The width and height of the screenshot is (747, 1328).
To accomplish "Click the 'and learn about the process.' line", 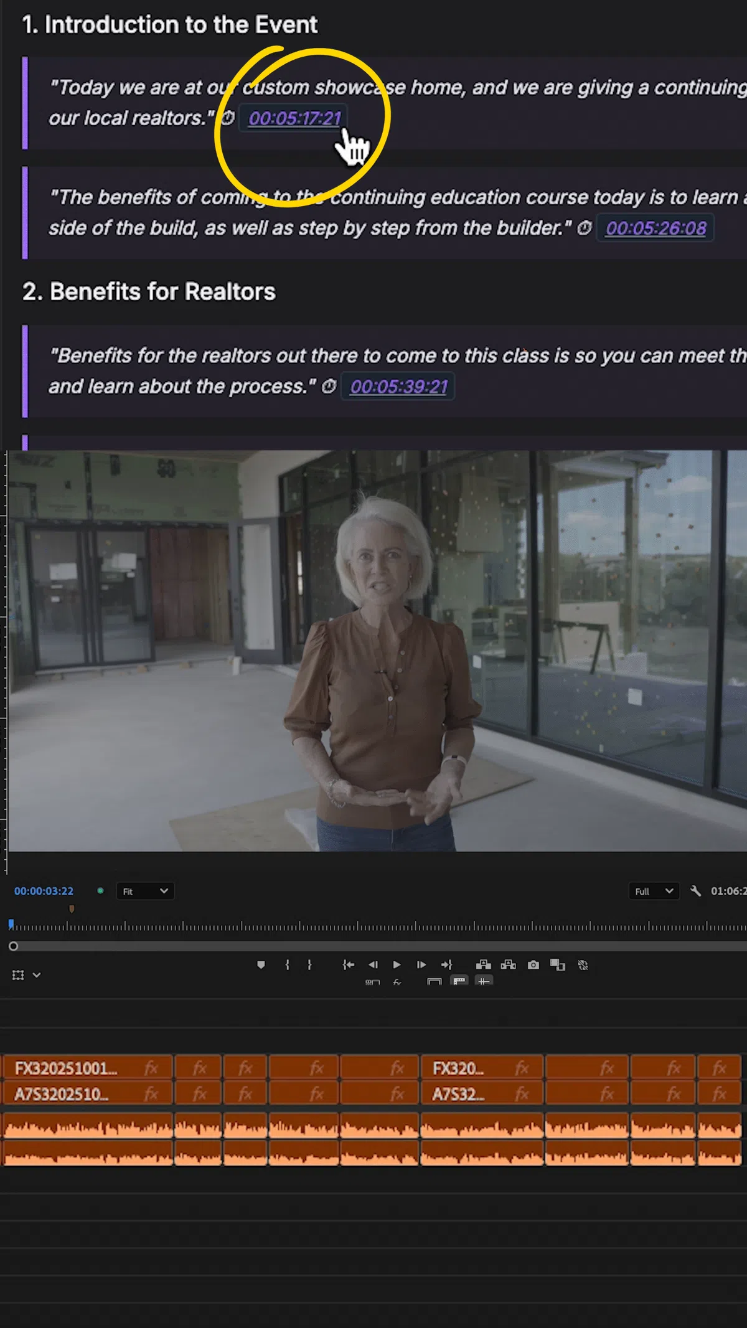I will [182, 387].
